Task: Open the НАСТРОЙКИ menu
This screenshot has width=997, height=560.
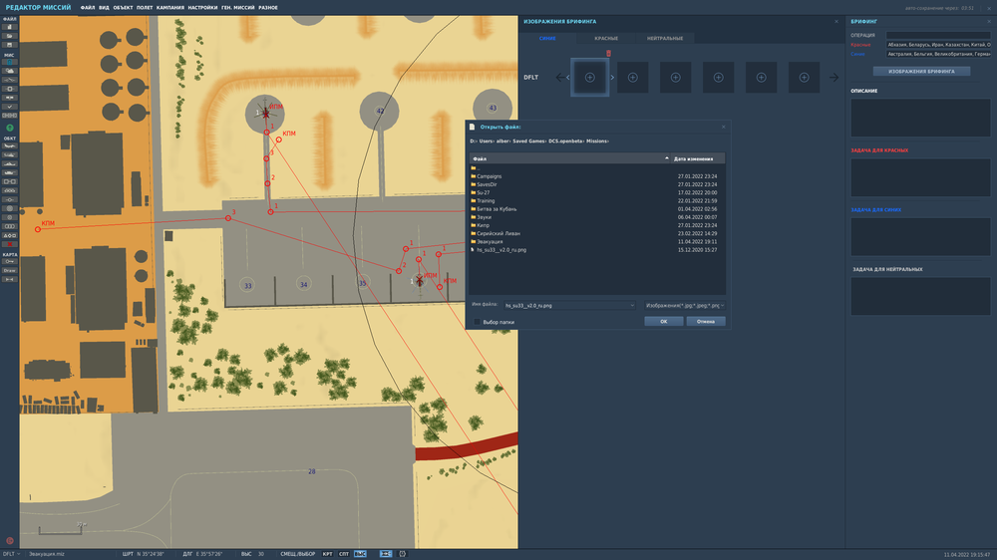Action: 202,8
